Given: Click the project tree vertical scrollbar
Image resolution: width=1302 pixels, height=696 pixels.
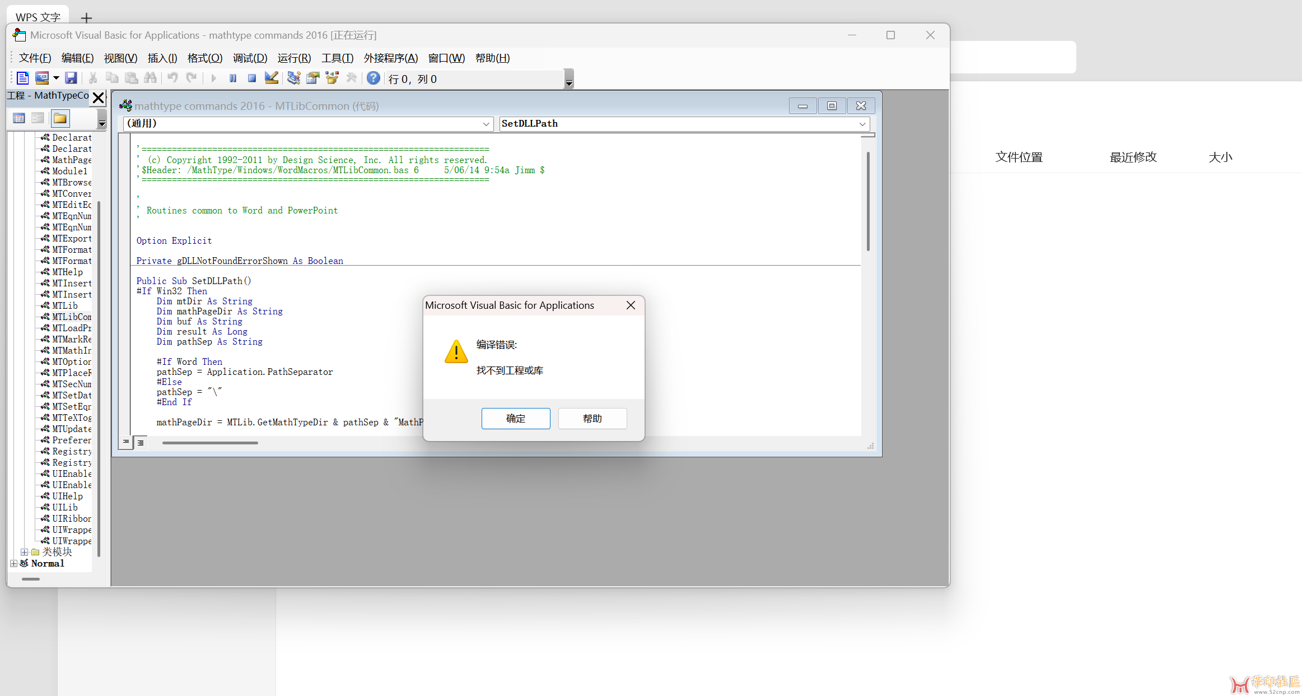Looking at the screenshot, I should (x=99, y=379).
